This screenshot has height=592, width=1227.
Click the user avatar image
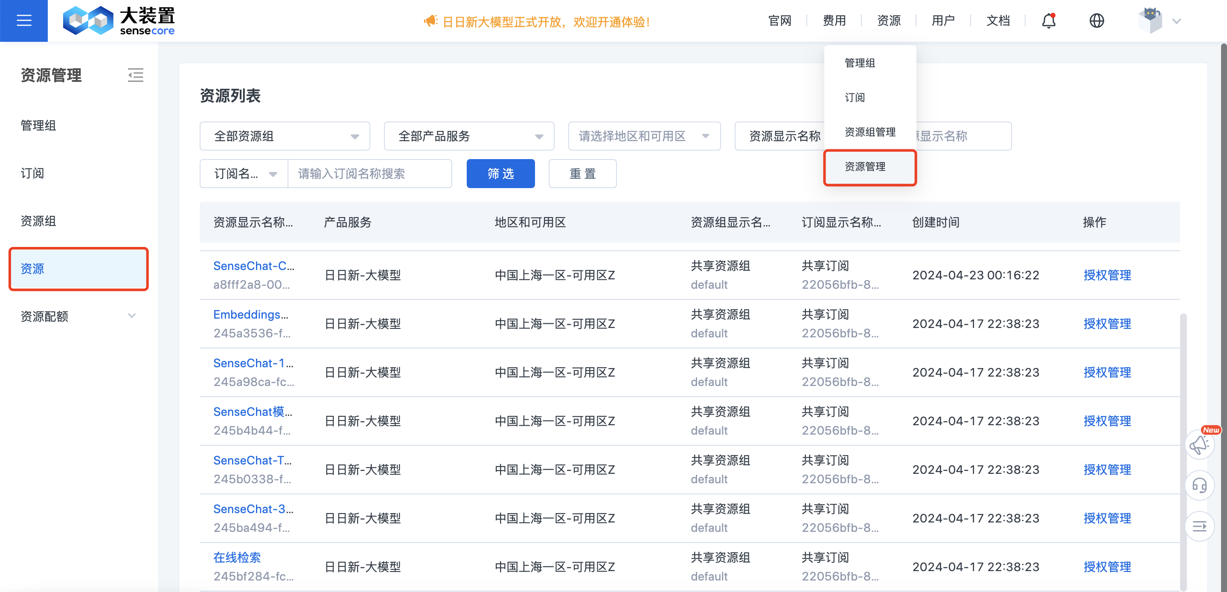tap(1150, 20)
